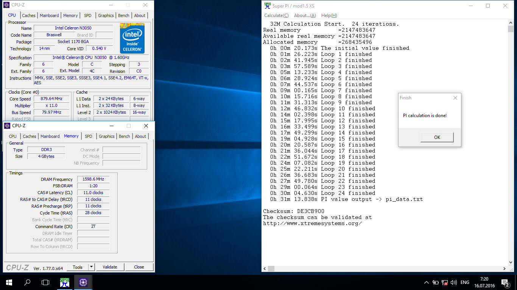Screen dimensions: 517x290
Task: Close the Finish dialog
Action: point(455,98)
